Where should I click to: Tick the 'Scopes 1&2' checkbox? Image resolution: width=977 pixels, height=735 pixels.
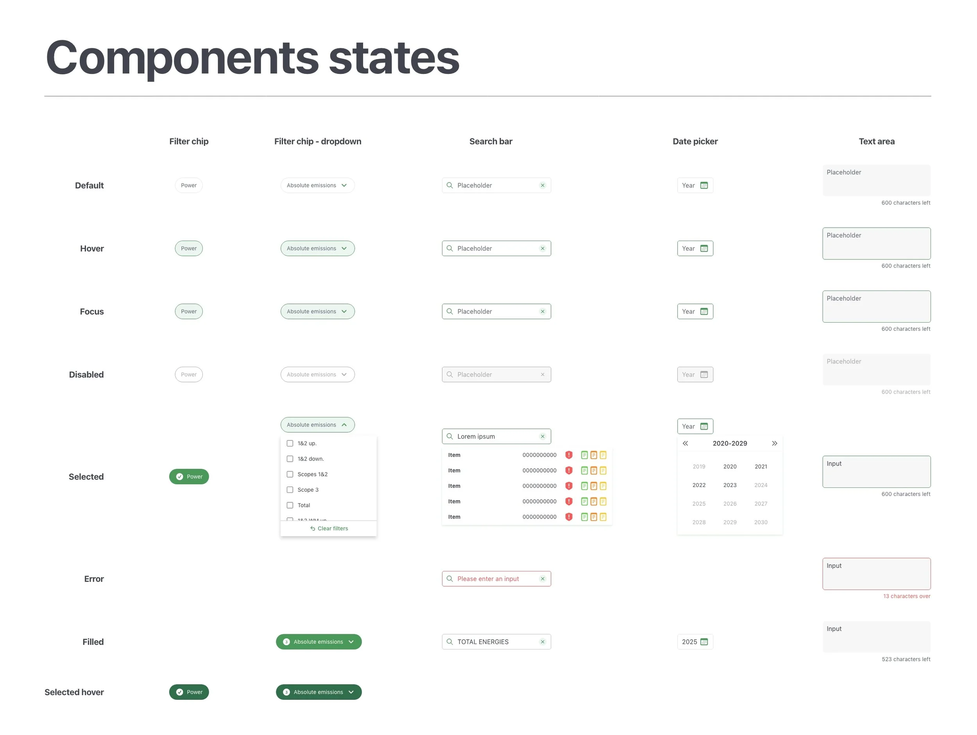point(290,474)
